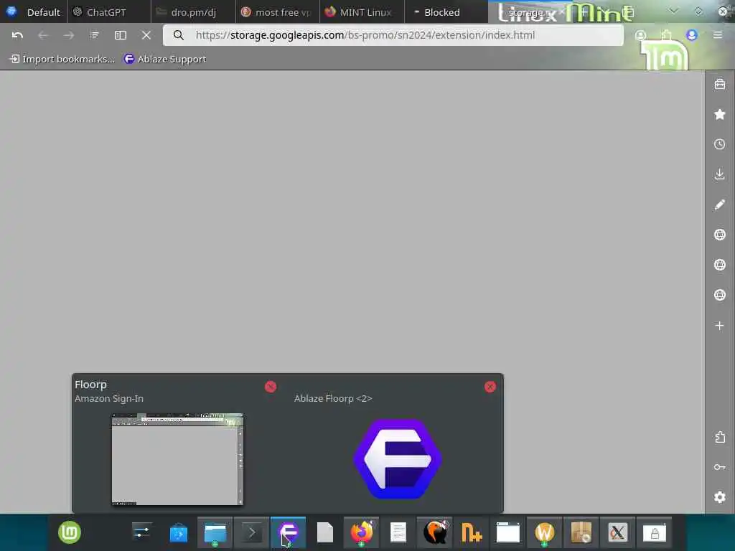Go back with the left arrow button
Viewport: 735px width, 551px height.
43,35
